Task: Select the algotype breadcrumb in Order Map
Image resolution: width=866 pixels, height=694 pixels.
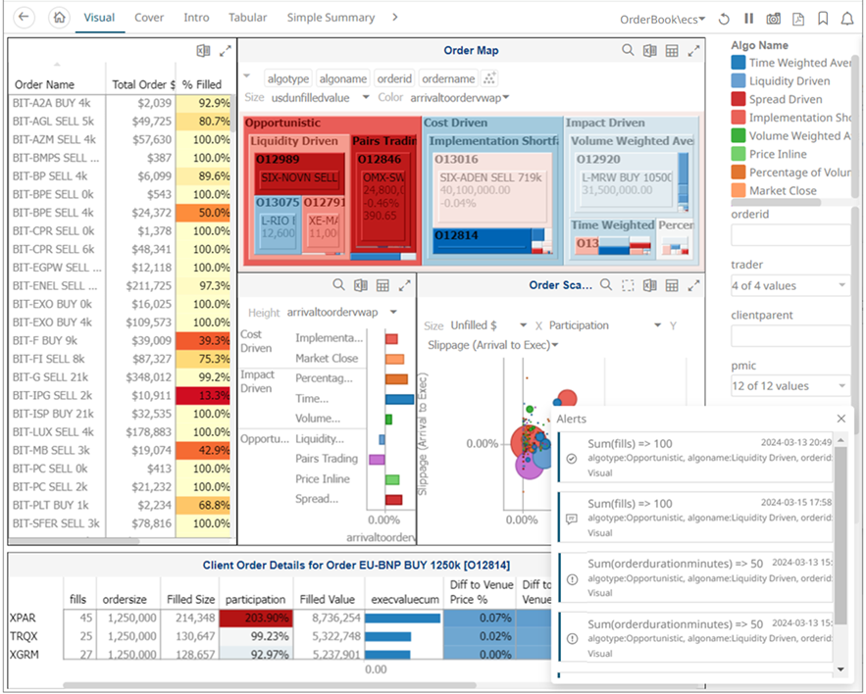Action: tap(288, 78)
